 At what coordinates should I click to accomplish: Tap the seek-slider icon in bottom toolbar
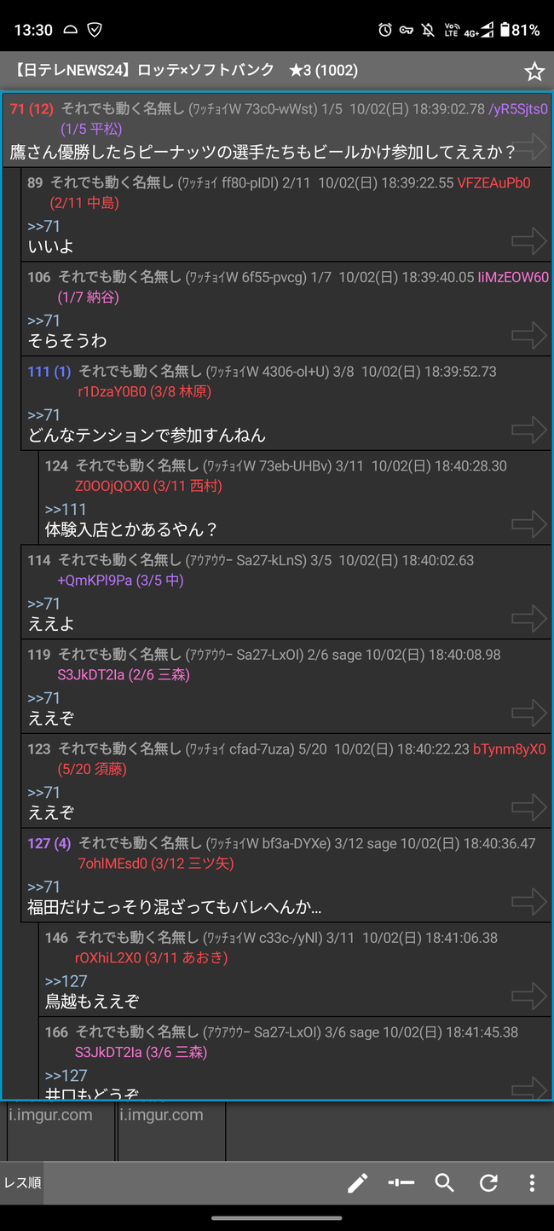[x=401, y=1182]
